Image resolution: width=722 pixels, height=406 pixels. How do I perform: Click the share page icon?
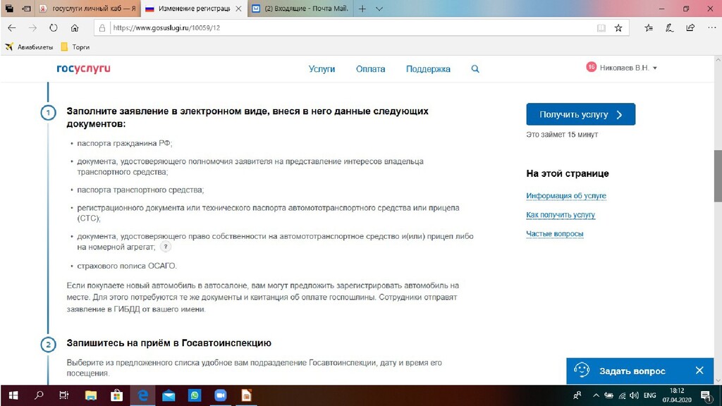[x=690, y=28]
